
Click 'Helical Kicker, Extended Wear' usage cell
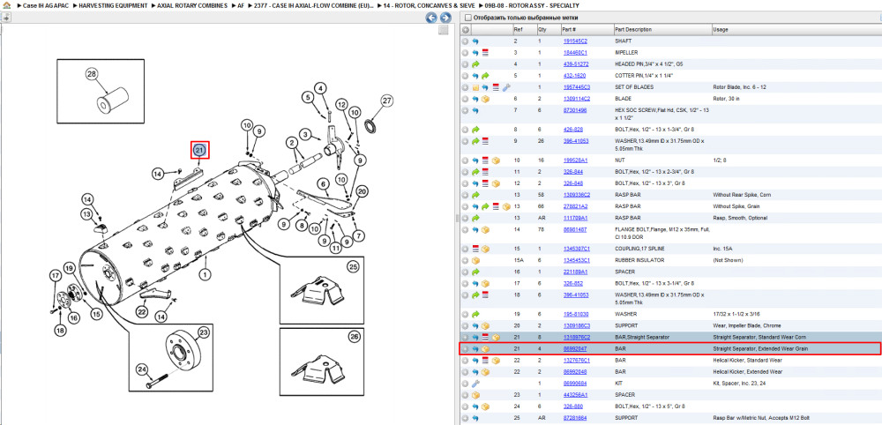click(x=747, y=371)
